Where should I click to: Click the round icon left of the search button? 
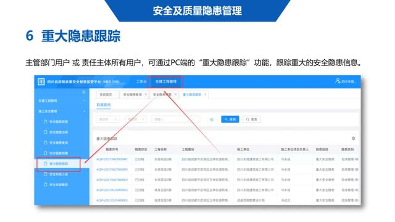click(x=212, y=120)
